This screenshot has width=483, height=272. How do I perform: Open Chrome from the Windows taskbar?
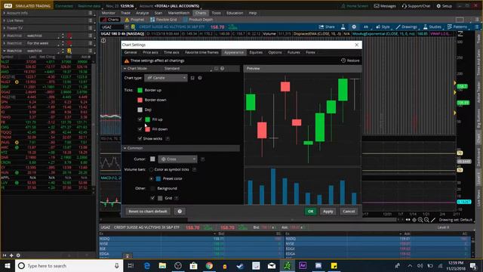click(209, 265)
